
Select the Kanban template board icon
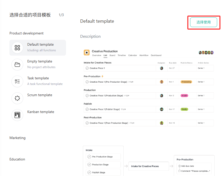(17, 115)
